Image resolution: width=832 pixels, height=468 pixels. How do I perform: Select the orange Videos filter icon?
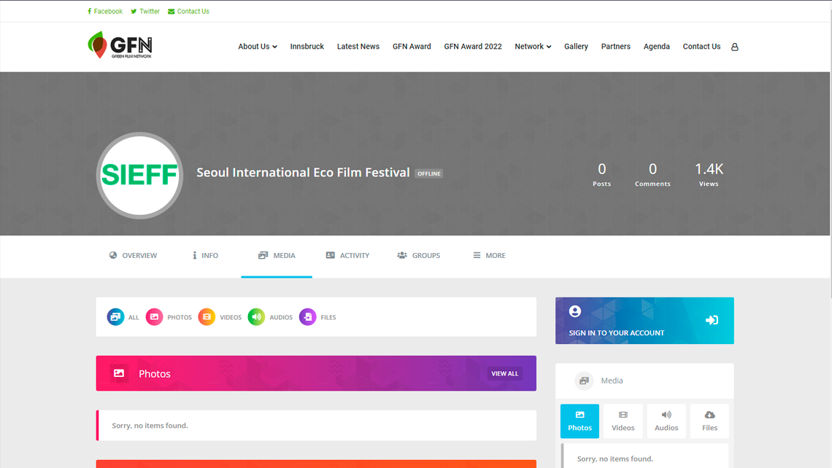point(207,317)
